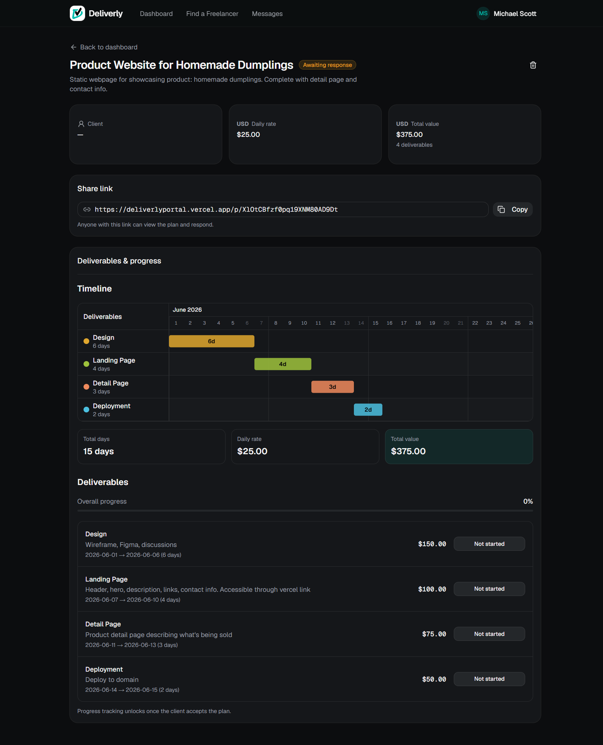Image resolution: width=603 pixels, height=745 pixels.
Task: Click the 0% progress value
Action: tap(528, 501)
